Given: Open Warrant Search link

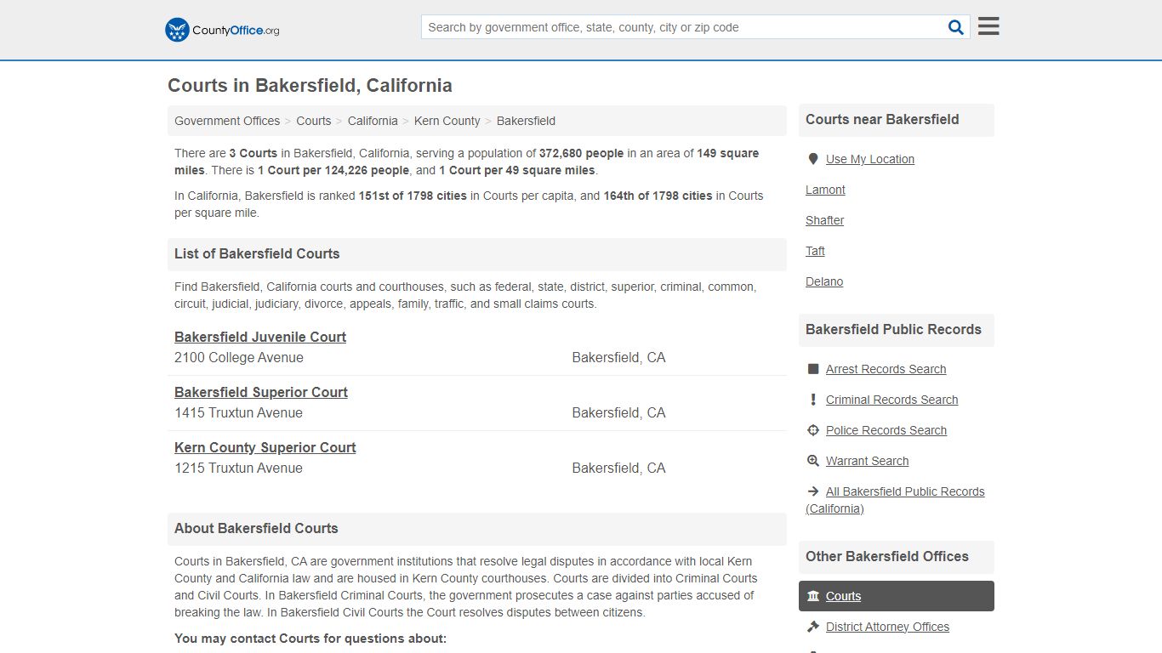Looking at the screenshot, I should [867, 461].
